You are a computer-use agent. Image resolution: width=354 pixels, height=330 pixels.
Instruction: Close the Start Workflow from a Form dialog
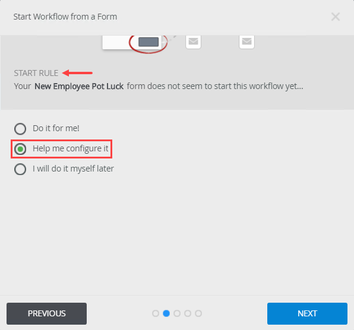(335, 17)
